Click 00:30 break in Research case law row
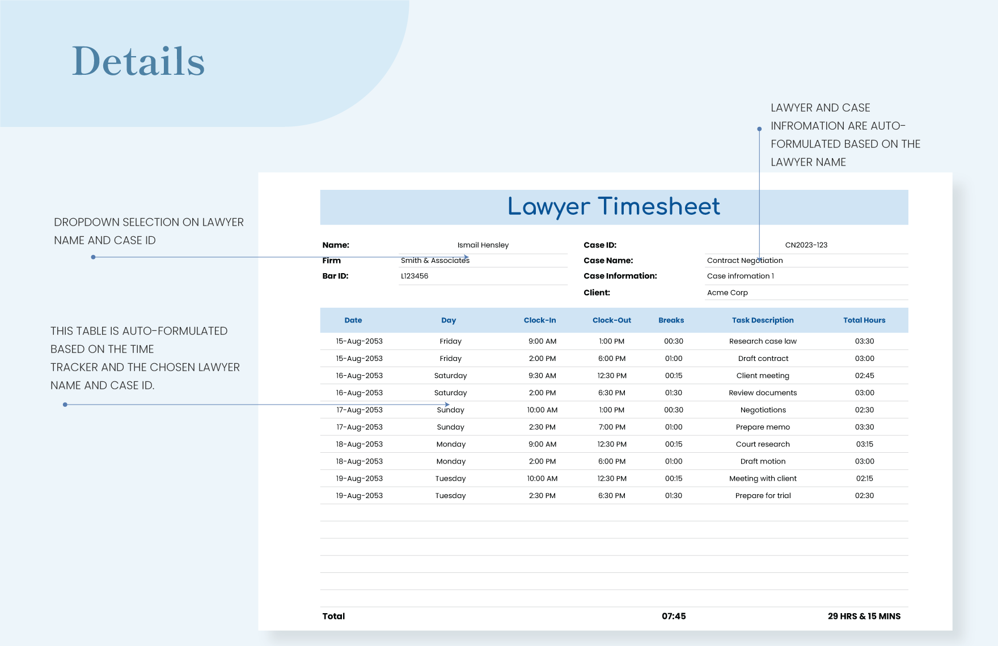 [x=674, y=341]
